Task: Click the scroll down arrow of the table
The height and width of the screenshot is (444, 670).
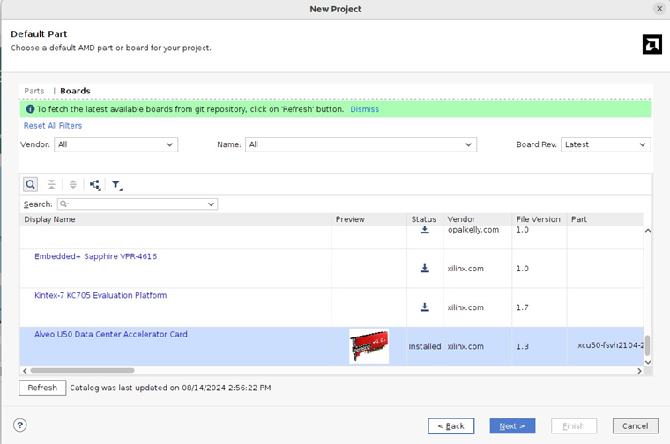Action: pyautogui.click(x=648, y=362)
